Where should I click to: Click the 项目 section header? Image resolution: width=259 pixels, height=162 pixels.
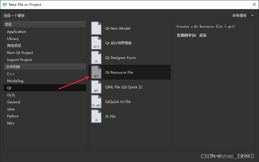(45, 24)
